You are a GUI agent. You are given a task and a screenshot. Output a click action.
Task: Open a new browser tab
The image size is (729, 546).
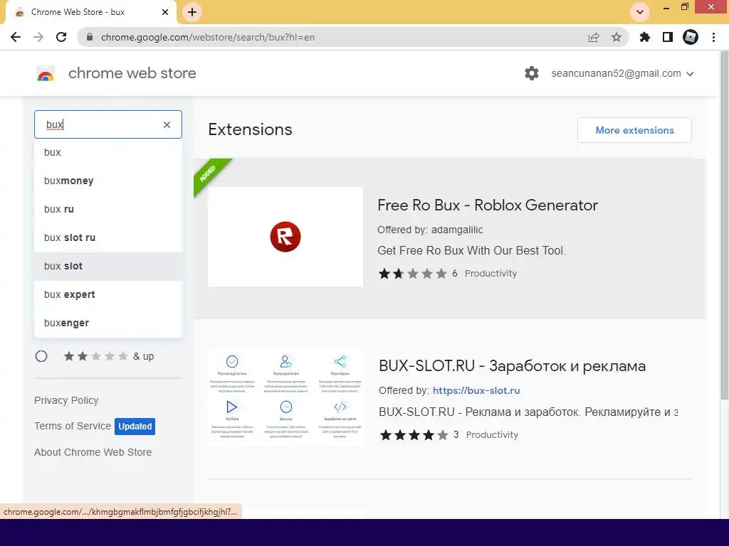192,12
